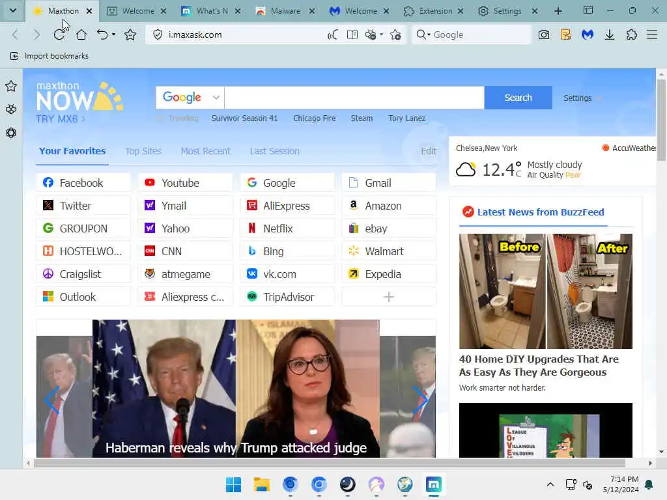The height and width of the screenshot is (500, 667).
Task: Open search engine selector magnifier dropdown
Action: point(423,35)
